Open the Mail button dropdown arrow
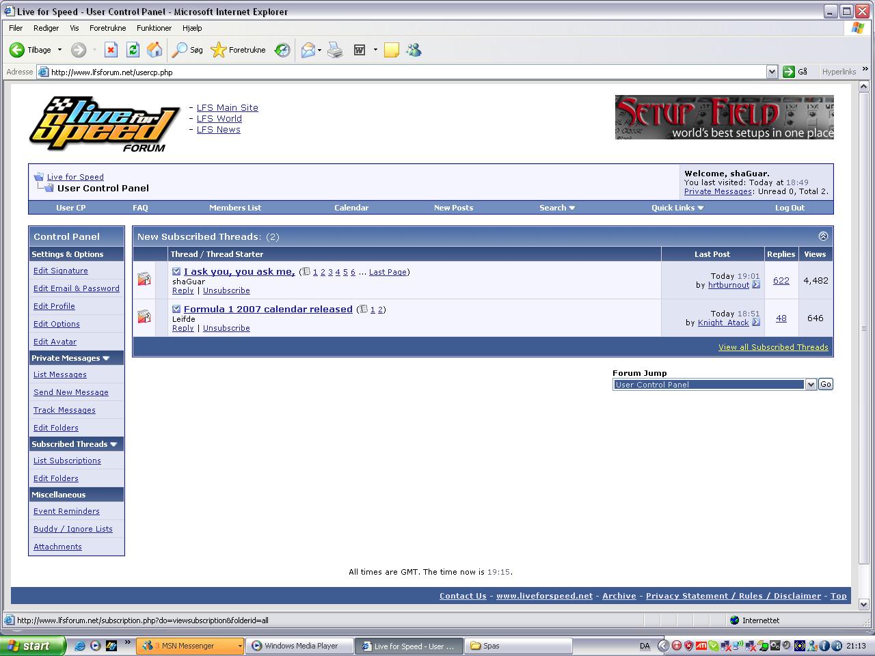 (319, 50)
